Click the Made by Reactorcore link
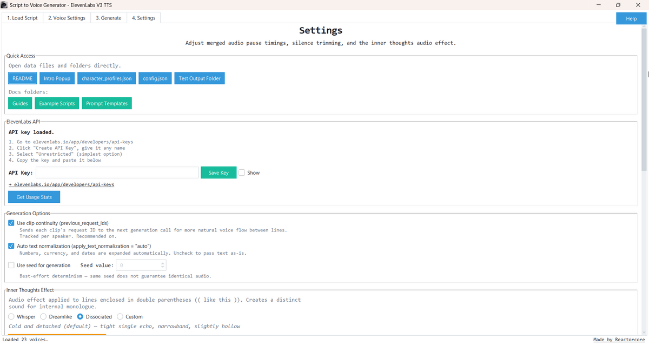 (x=620, y=340)
